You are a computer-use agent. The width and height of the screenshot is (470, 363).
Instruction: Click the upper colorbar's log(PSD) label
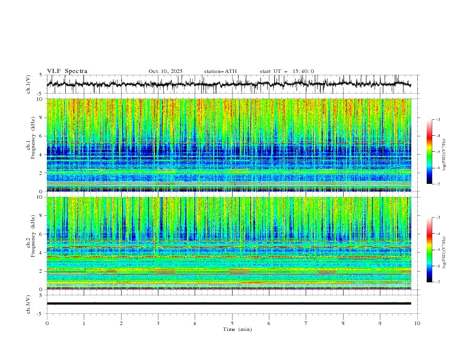click(x=444, y=155)
